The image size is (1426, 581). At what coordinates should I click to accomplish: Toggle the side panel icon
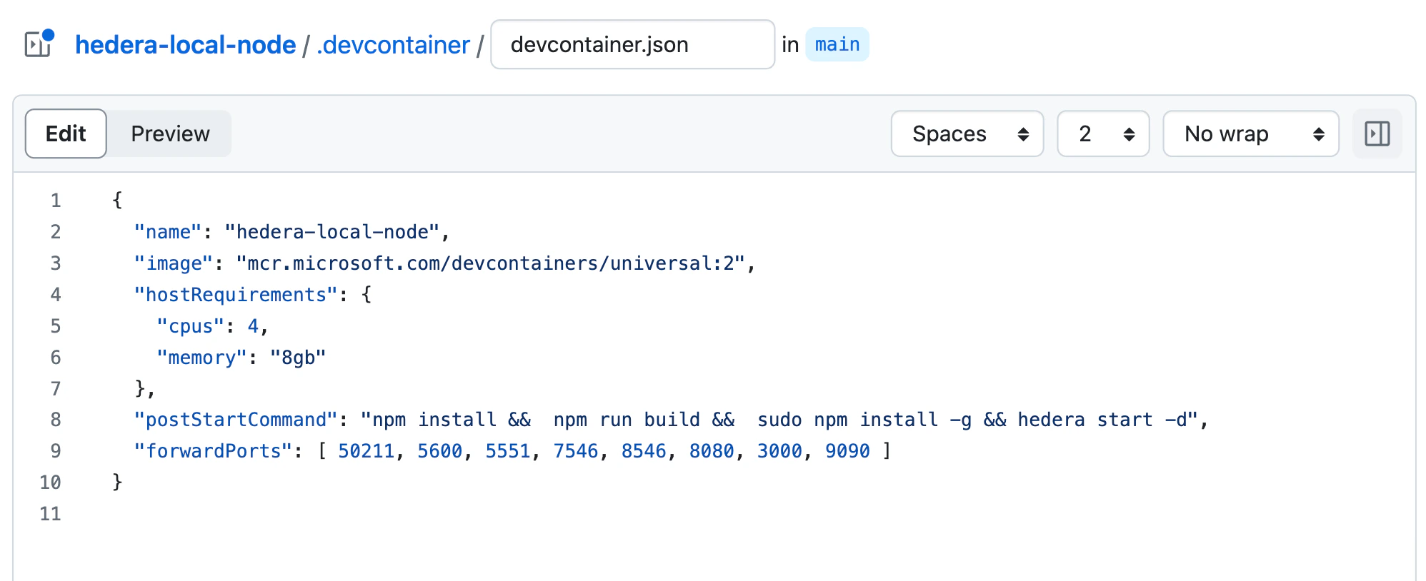point(1377,133)
